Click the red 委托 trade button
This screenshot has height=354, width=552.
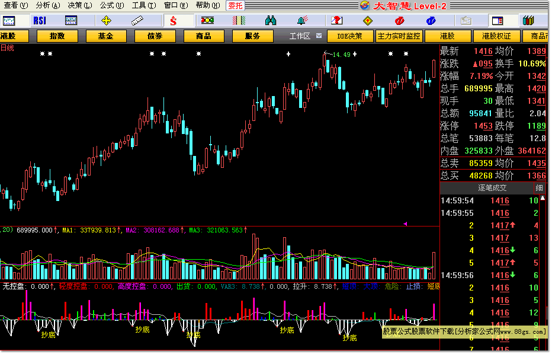click(235, 5)
